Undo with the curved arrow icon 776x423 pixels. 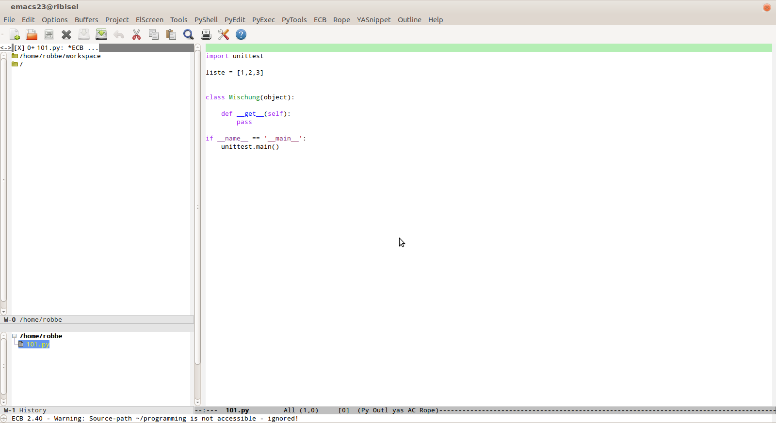click(x=119, y=34)
